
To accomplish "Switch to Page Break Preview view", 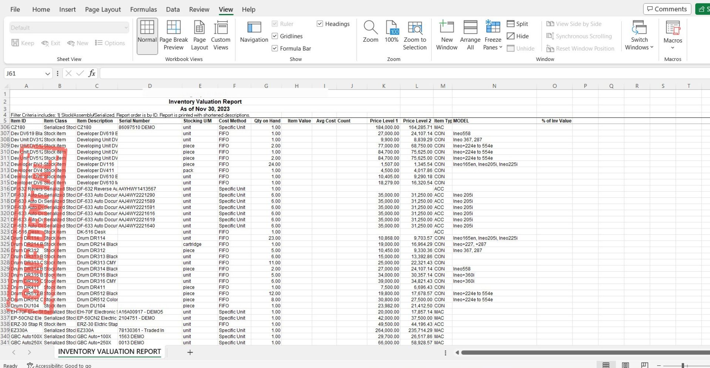I will (x=173, y=35).
